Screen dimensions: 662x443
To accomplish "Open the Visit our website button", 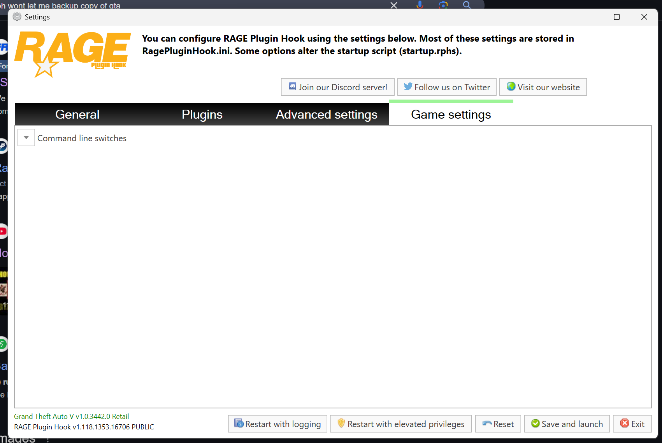I will point(543,87).
